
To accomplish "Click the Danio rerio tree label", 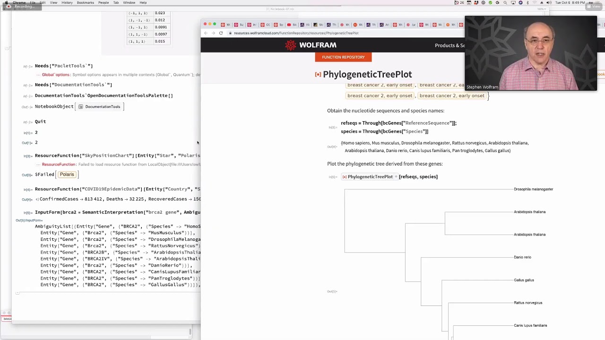I will coord(522,257).
